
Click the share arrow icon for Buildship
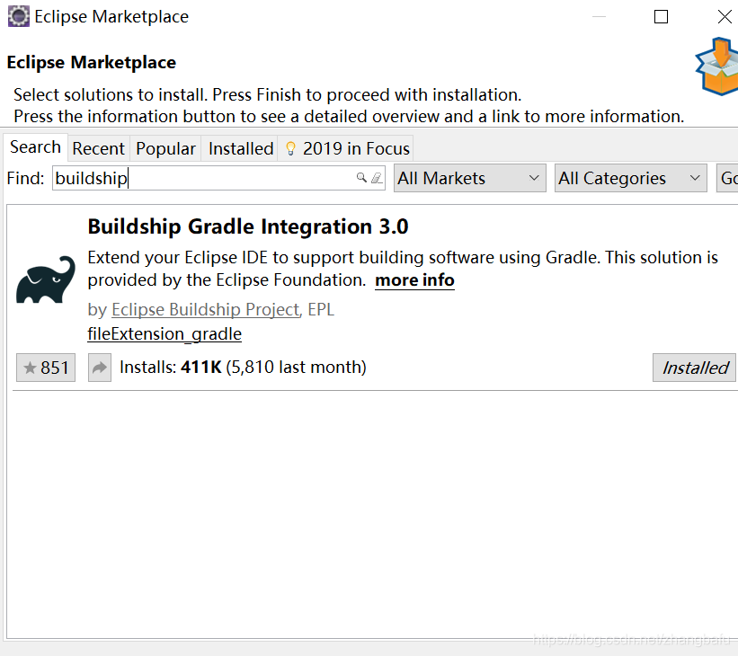[100, 368]
